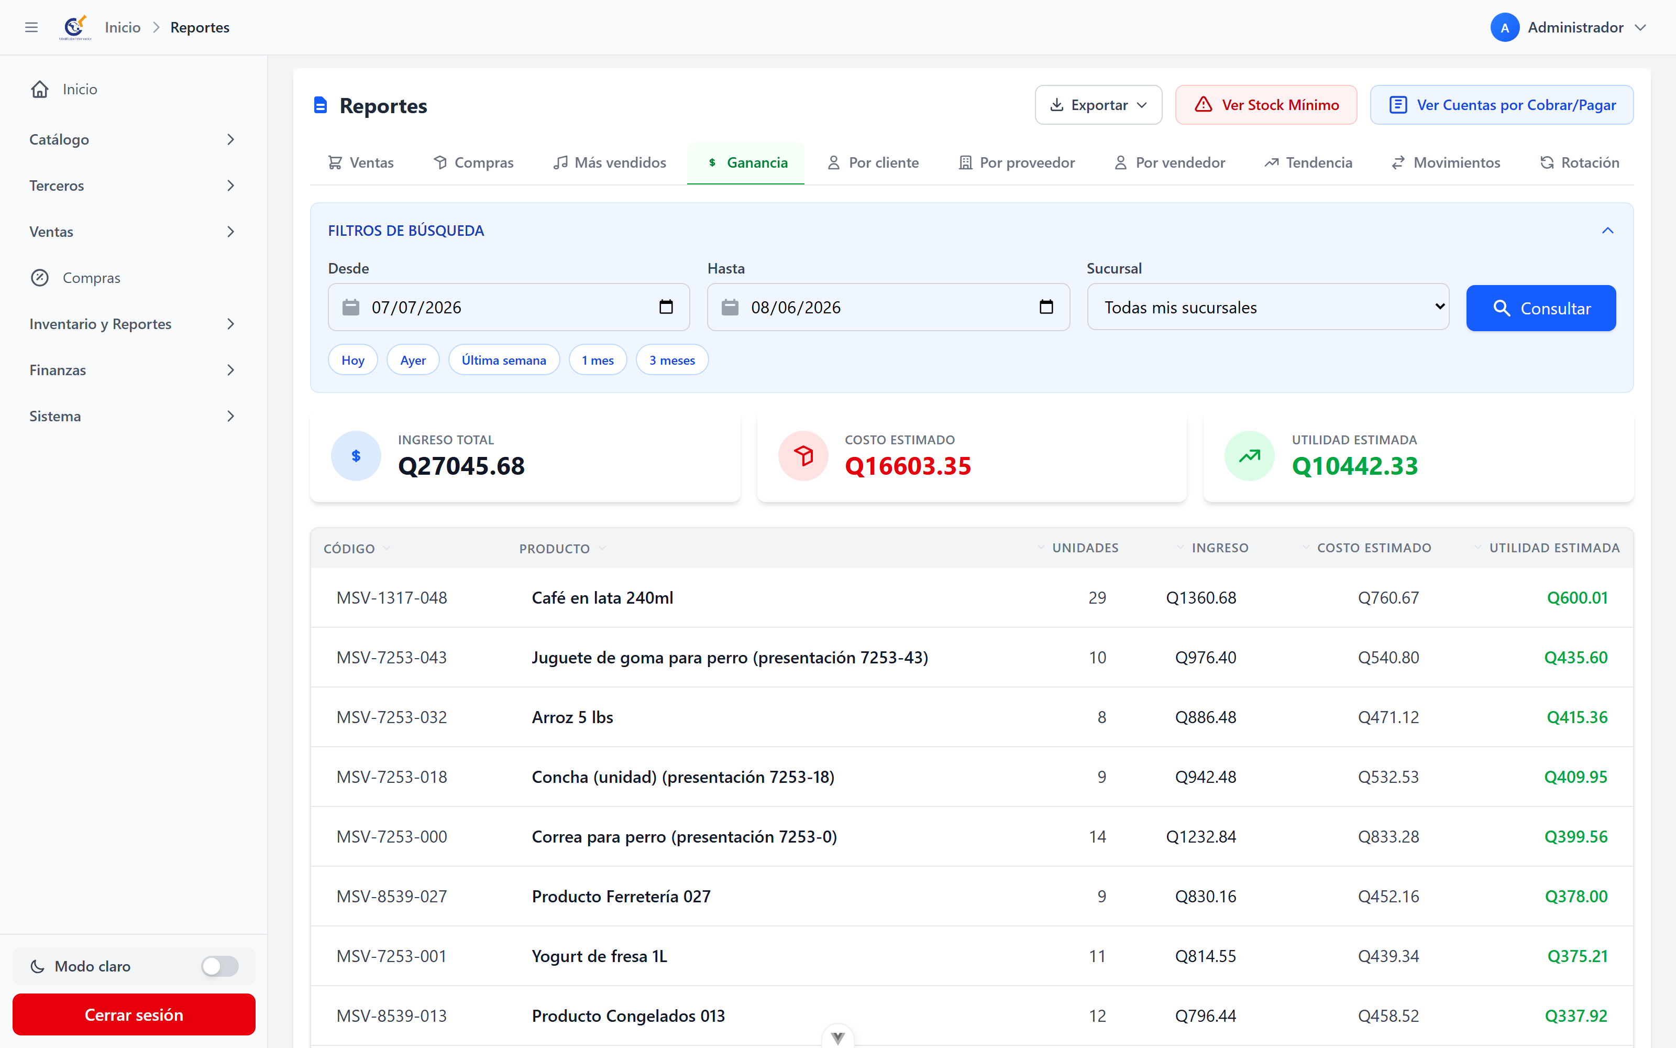Go to Inicio in the sidebar
Image resolution: width=1676 pixels, height=1048 pixels.
point(133,89)
